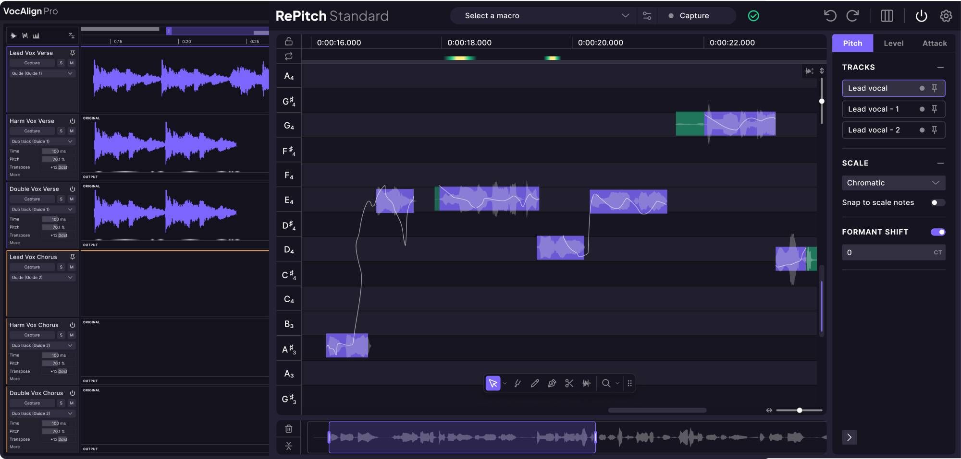The width and height of the screenshot is (961, 459).
Task: Select the Lead vocal - 1 track
Action: [x=893, y=109]
